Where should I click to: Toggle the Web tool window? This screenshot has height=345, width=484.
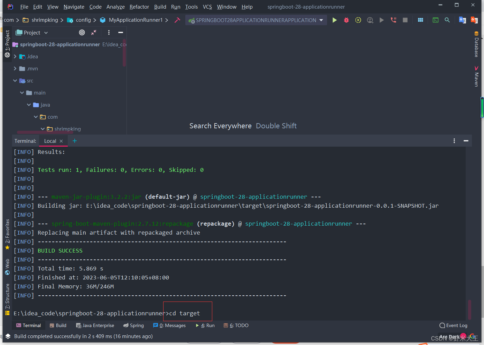tap(7, 266)
